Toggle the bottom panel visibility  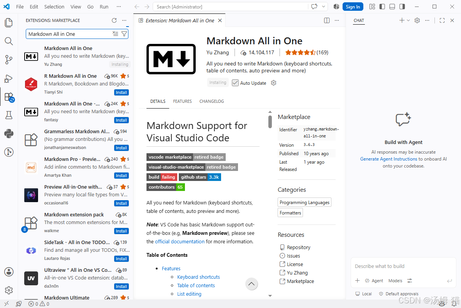[x=392, y=7]
